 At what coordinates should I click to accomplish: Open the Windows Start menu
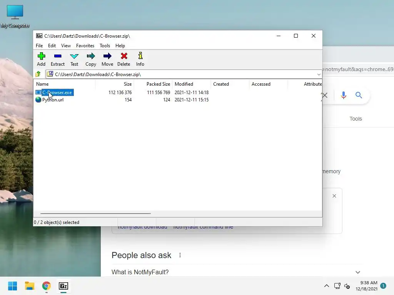tap(12, 286)
